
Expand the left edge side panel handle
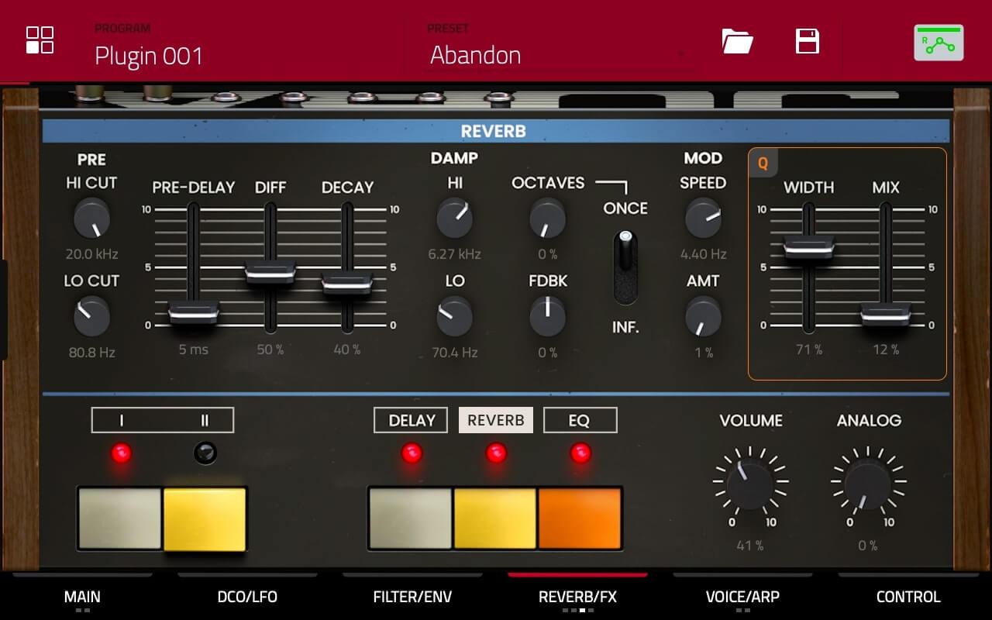pos(4,310)
